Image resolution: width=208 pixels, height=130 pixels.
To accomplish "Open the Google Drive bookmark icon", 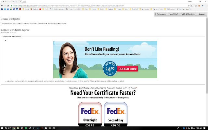I will (11, 9).
